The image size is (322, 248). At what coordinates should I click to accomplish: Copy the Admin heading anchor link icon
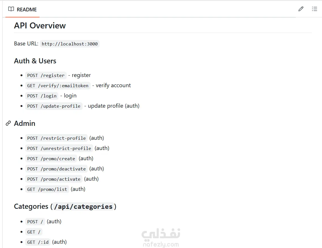click(x=8, y=123)
